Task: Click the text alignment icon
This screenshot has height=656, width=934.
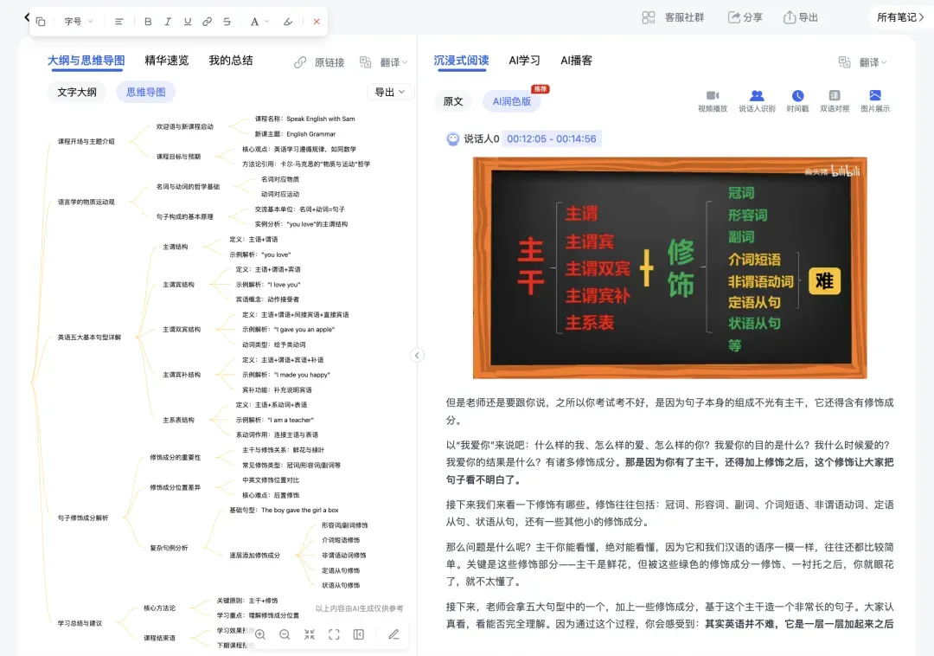Action: click(x=119, y=22)
